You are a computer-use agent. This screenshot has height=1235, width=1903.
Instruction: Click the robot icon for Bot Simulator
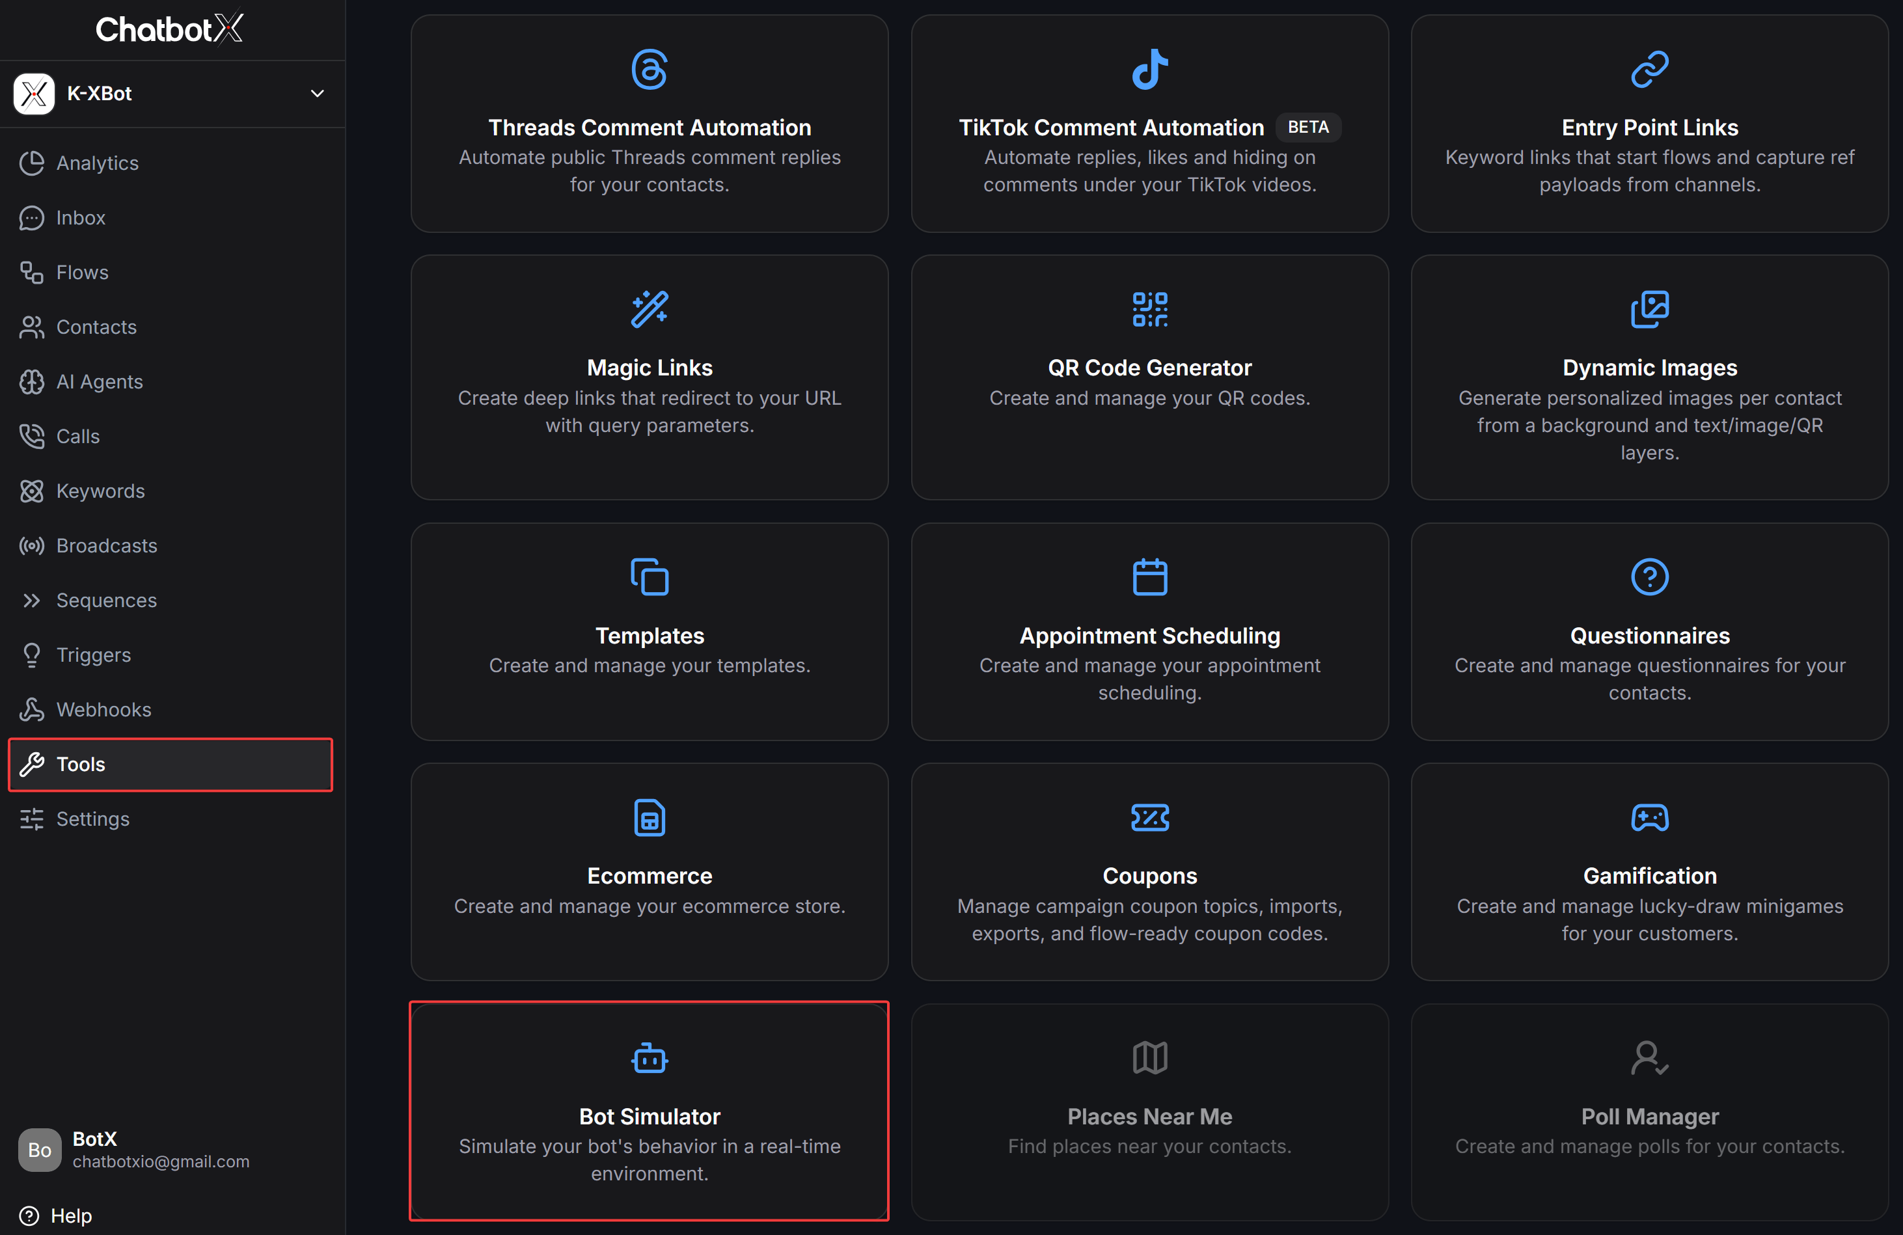tap(650, 1059)
